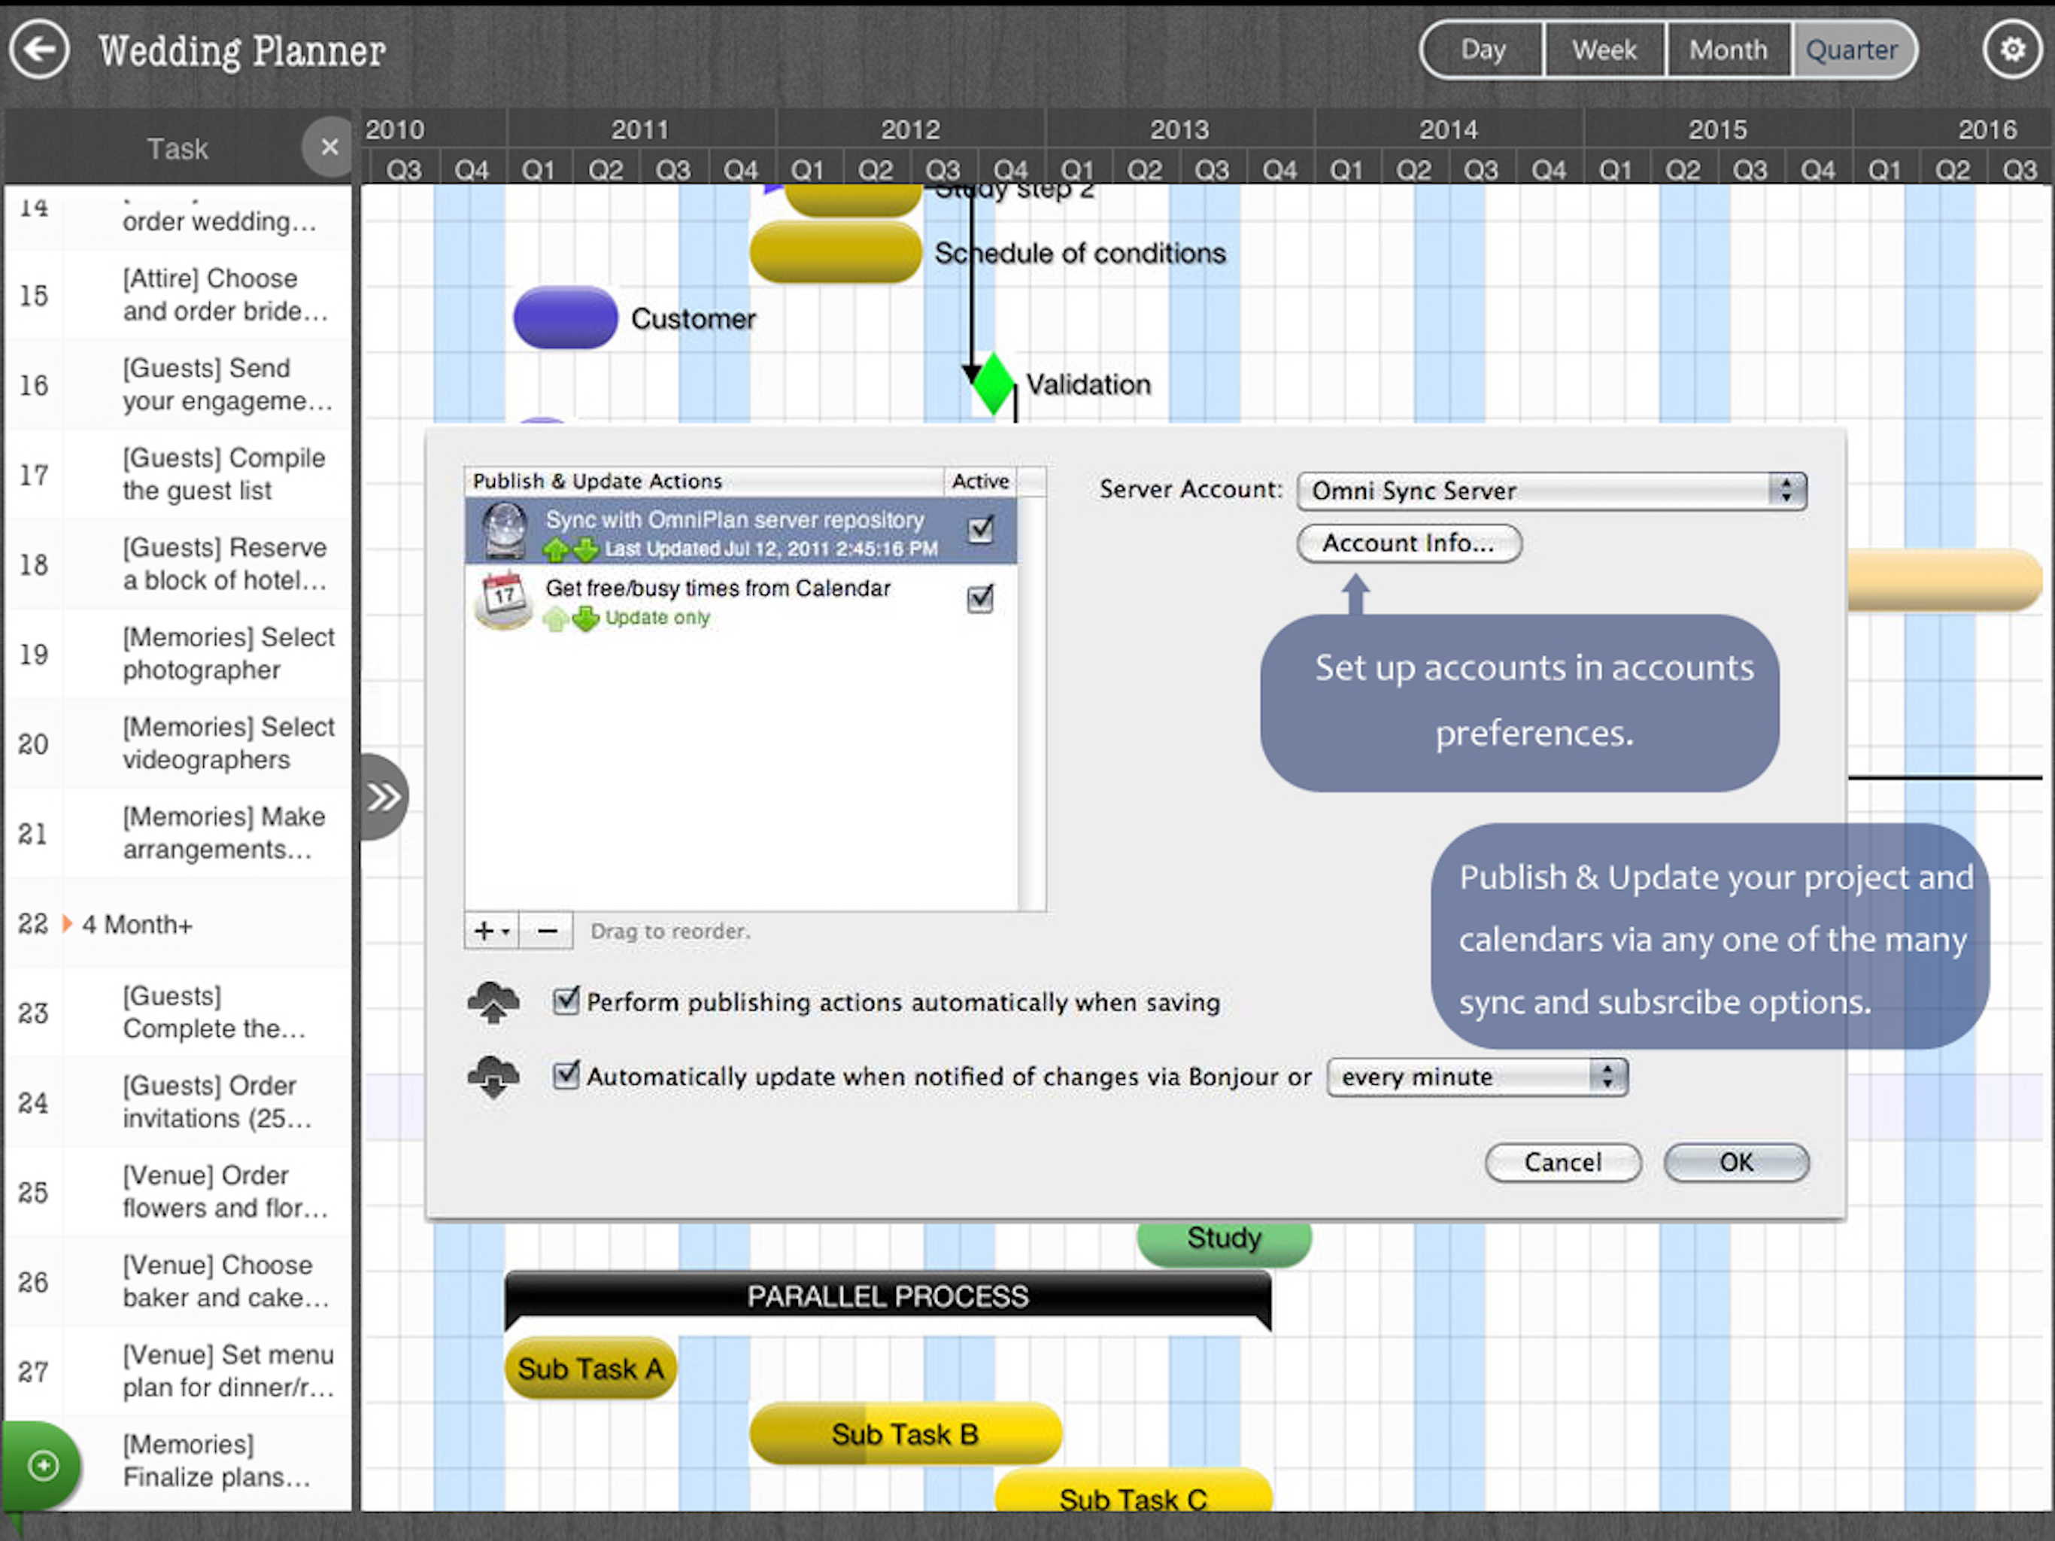Click the cloud upload publishing icon
The width and height of the screenshot is (2055, 1541).
[x=493, y=1003]
